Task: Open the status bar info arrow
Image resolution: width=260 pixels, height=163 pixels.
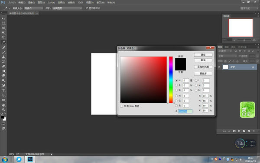Action: pyautogui.click(x=51, y=154)
